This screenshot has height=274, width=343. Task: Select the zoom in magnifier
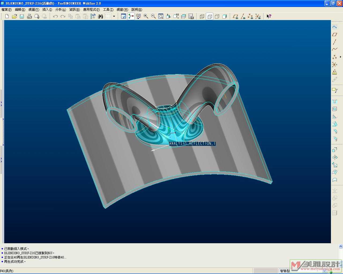(146, 16)
